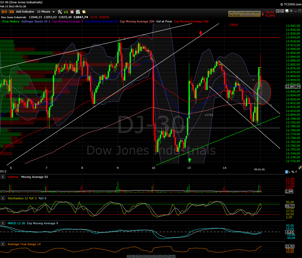
Task: Close the Average True Range pane
Action: (3, 244)
